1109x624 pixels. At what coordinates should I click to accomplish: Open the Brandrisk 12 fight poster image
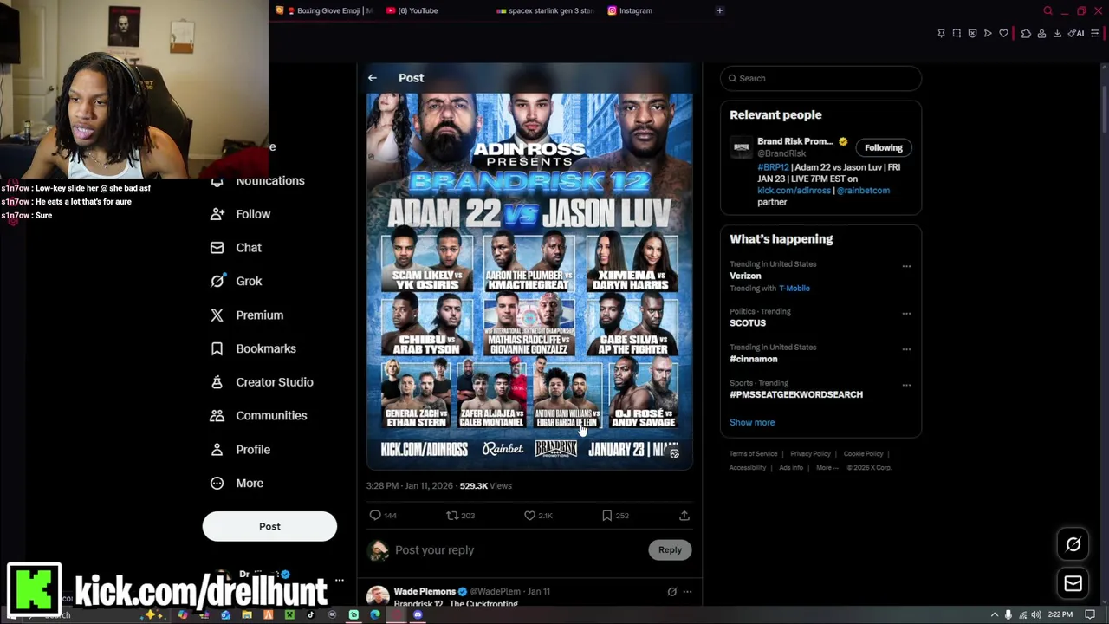click(x=529, y=281)
